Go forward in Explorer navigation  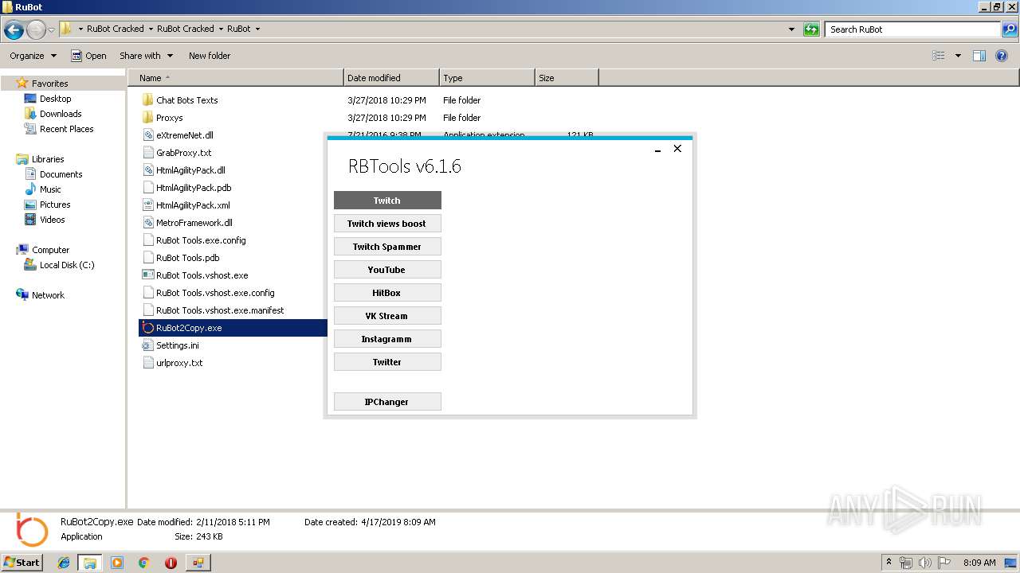tap(36, 30)
